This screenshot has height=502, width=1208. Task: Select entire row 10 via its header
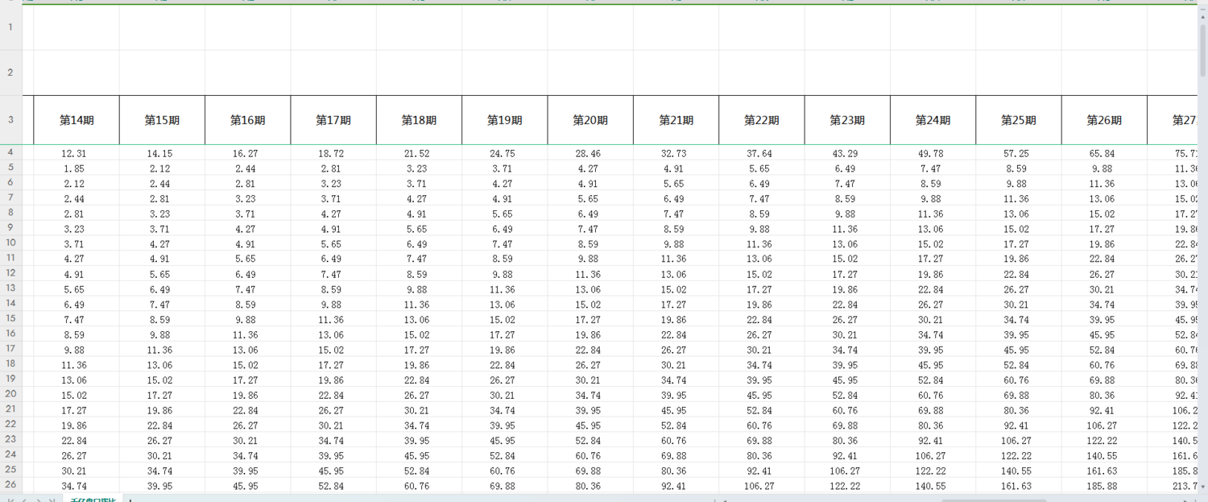click(10, 243)
